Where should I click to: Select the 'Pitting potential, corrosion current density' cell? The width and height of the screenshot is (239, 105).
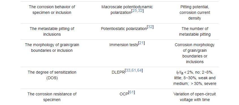(195, 12)
